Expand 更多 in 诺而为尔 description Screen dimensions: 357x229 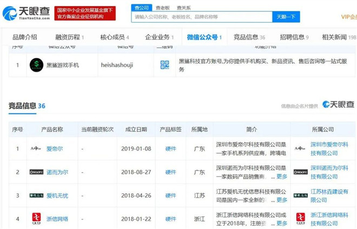click(x=282, y=176)
